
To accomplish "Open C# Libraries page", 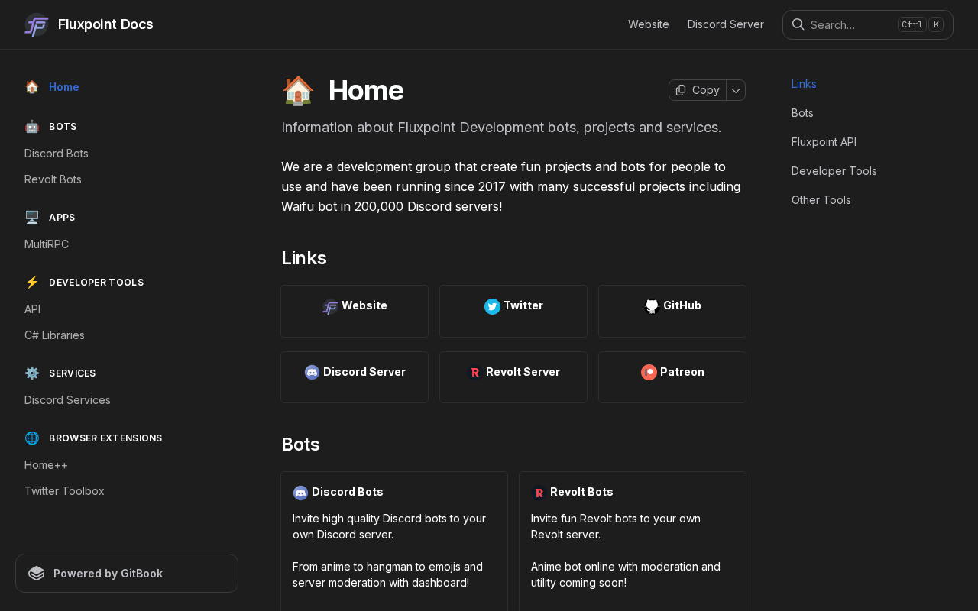I will click(x=54, y=335).
